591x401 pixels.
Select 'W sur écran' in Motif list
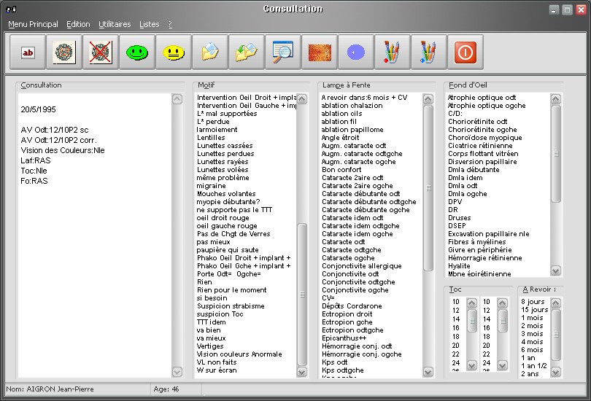coord(217,370)
